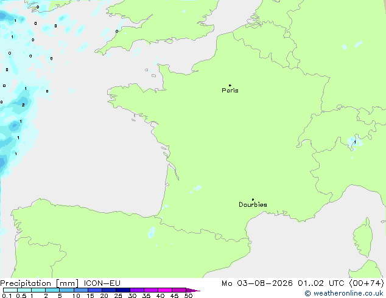
Task: Select the 45–50 mm legend swatch
Action: click(179, 290)
